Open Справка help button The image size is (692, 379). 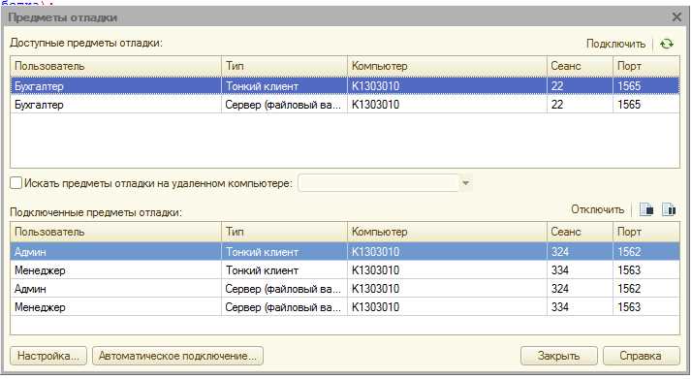pyautogui.click(x=641, y=356)
